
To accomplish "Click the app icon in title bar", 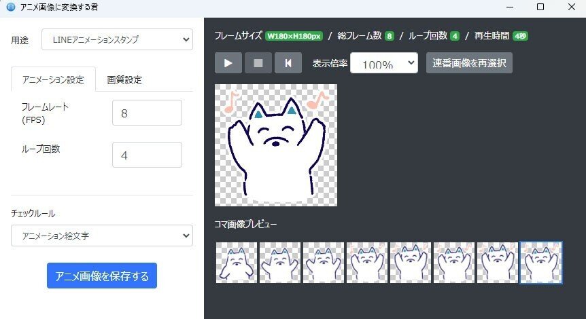I will [11, 7].
